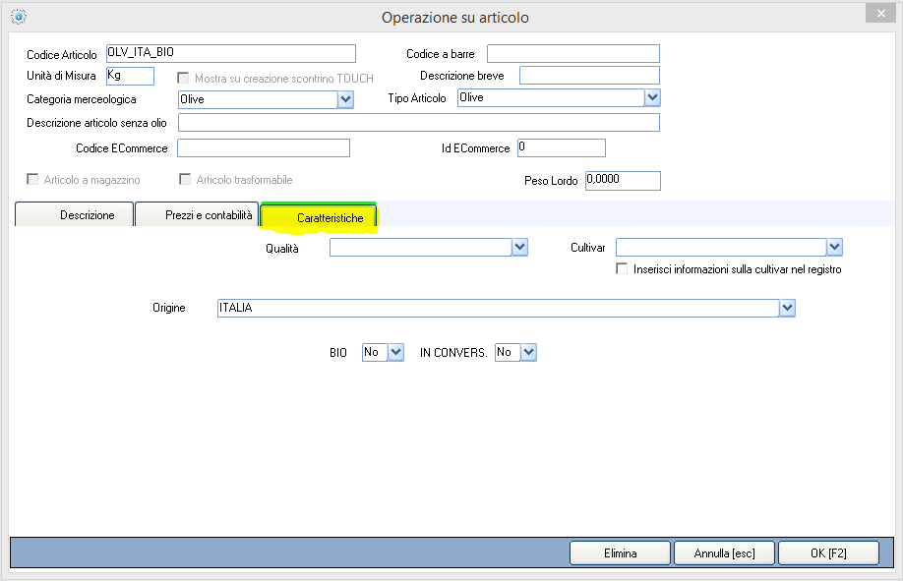Click the Elimina button
Viewport: 903px width, 581px height.
tap(621, 553)
